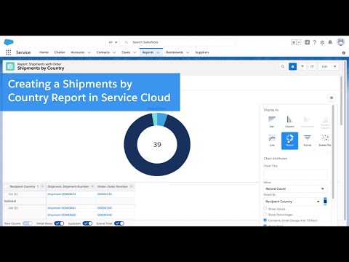
Task: Toggle the chart button in report header
Action: 293,66
